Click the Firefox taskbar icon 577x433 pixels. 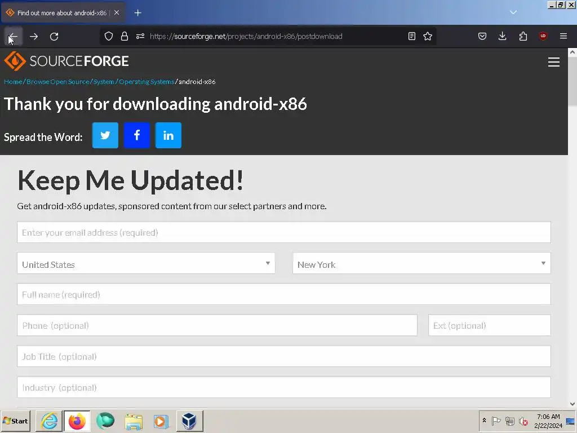pos(77,421)
